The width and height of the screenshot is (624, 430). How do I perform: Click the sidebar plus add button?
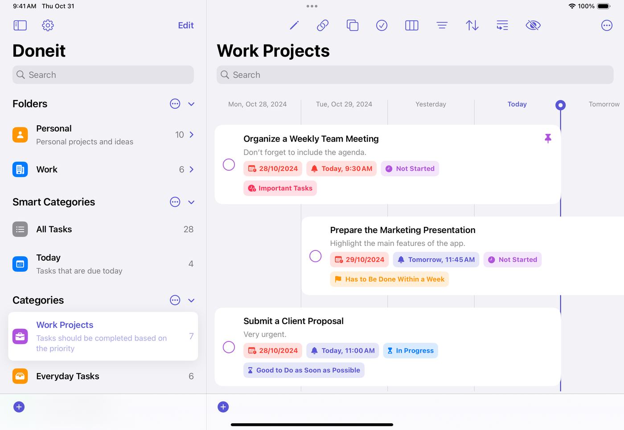[19, 407]
